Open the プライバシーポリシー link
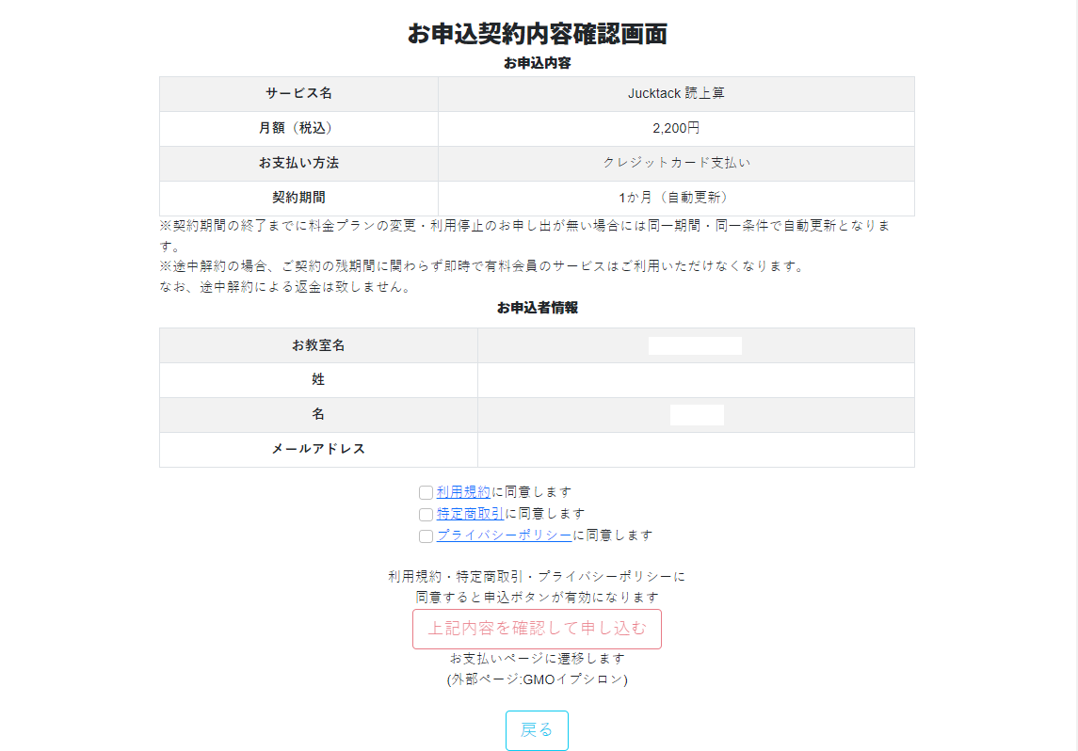1078x751 pixels. coord(504,535)
